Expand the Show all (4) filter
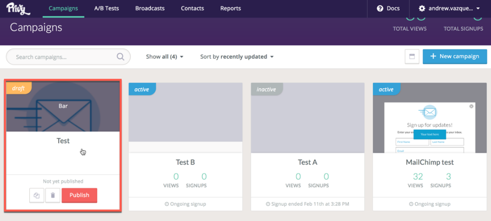The height and width of the screenshot is (221, 491). [x=165, y=57]
